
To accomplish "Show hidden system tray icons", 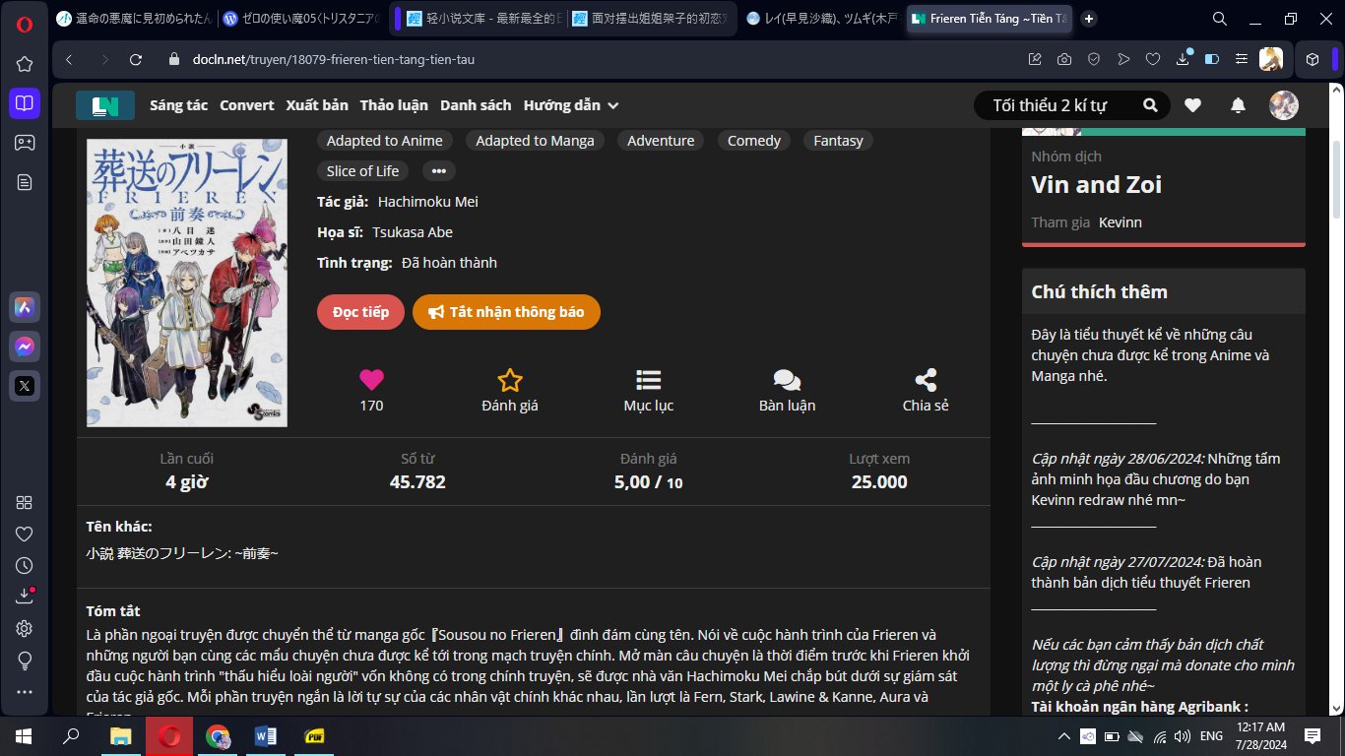I will click(x=1063, y=736).
